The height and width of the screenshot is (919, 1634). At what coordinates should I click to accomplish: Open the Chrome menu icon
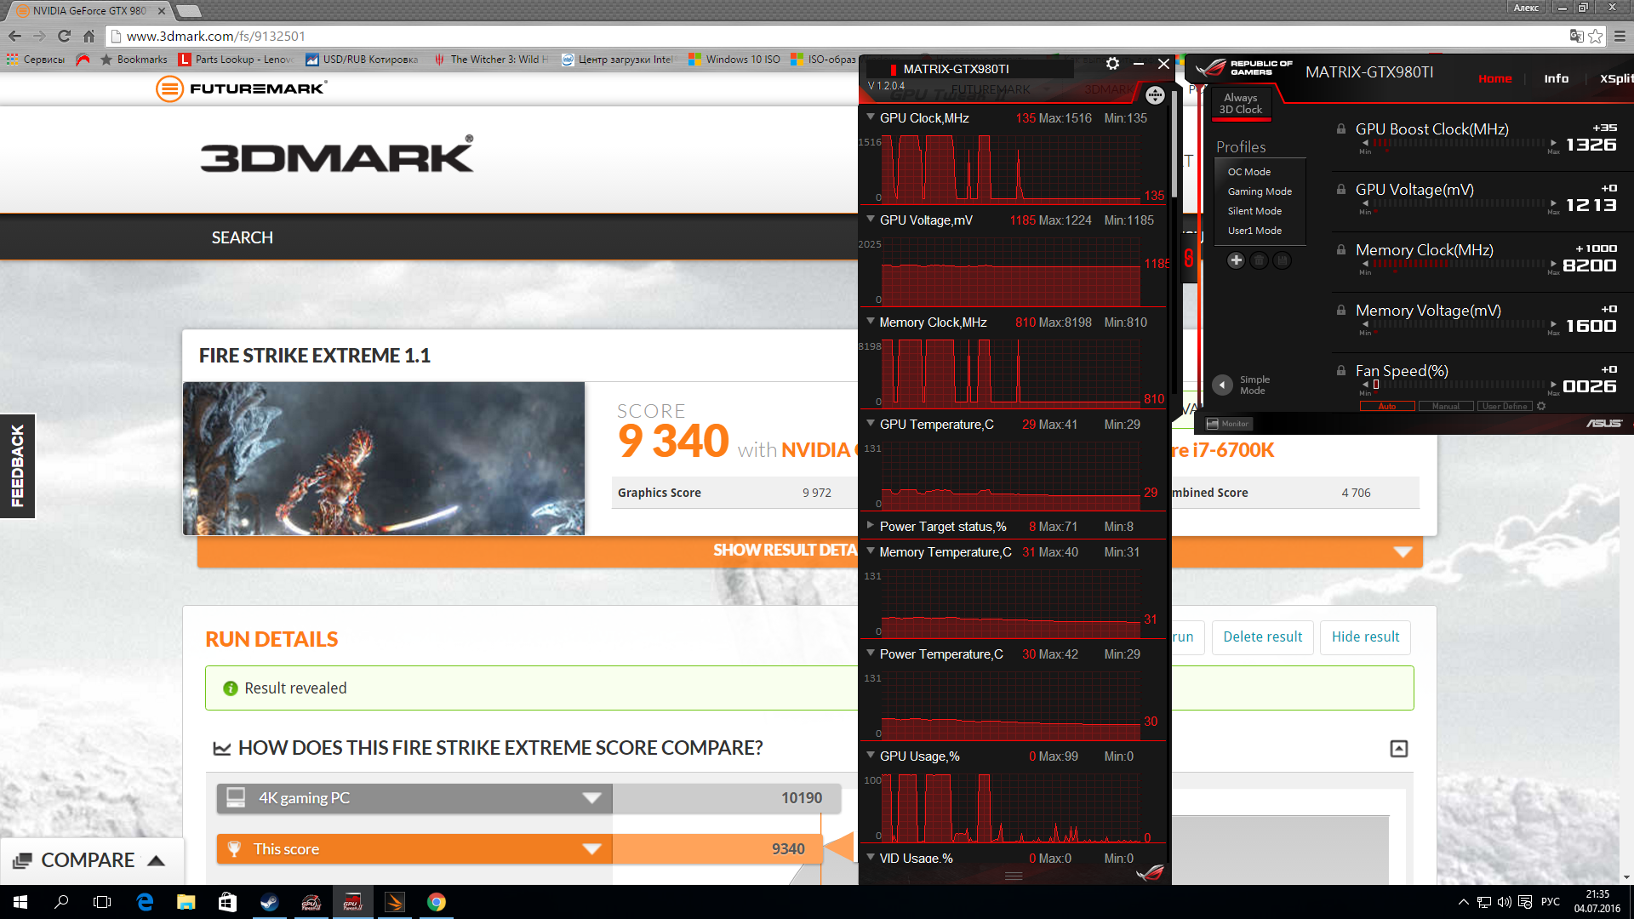[x=1620, y=36]
